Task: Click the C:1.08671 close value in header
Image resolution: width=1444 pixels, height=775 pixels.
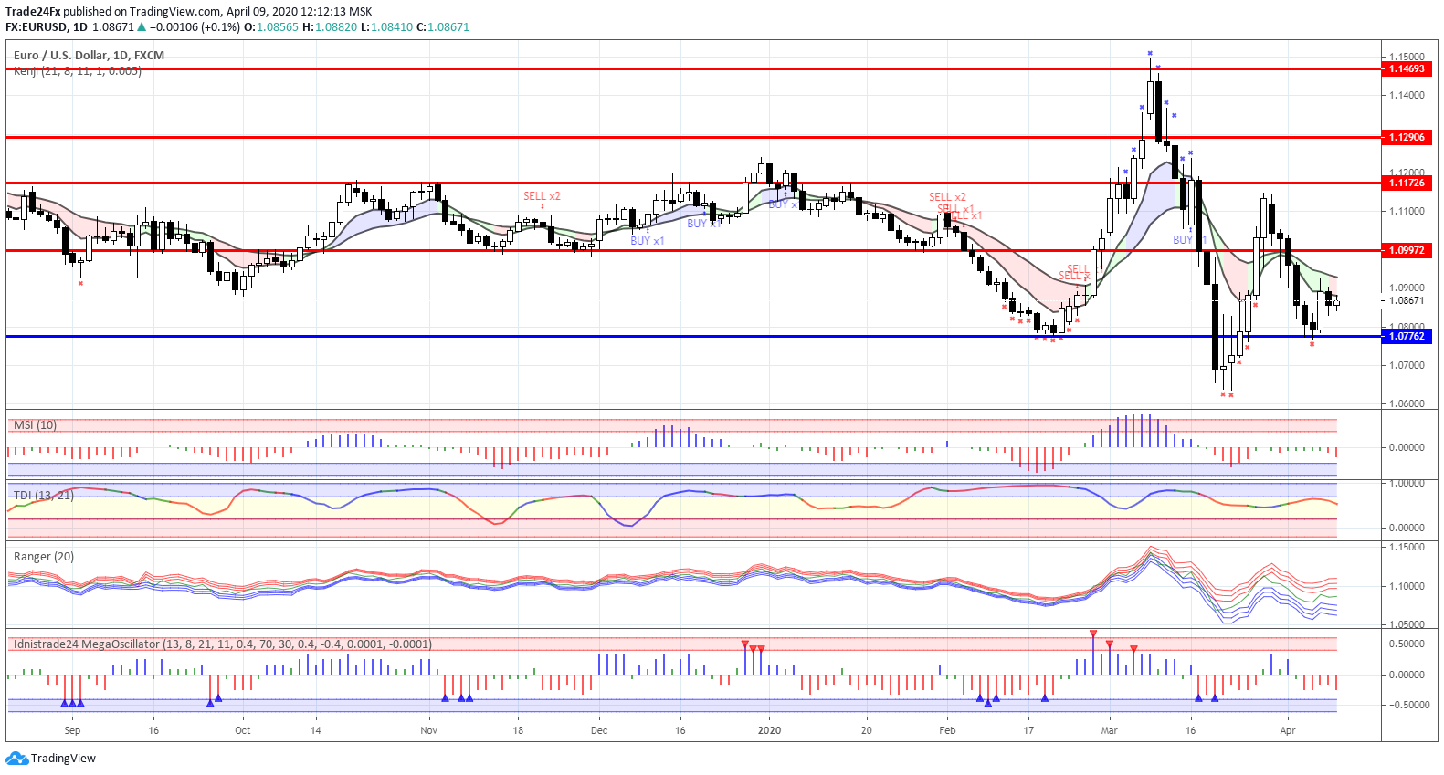Action: 443,27
